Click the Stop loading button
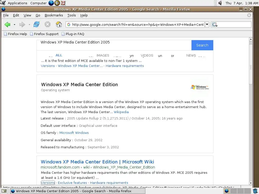The image size is (259, 194). 47,25
